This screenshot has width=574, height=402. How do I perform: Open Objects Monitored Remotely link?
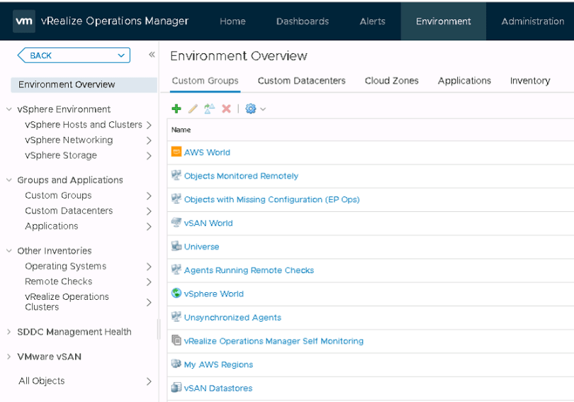(241, 176)
